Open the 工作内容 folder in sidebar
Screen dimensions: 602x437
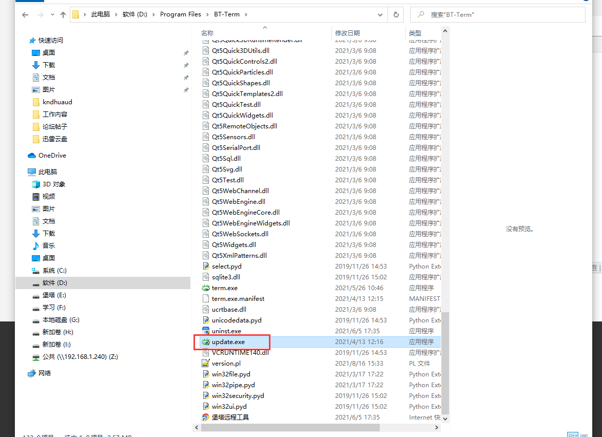(x=55, y=114)
